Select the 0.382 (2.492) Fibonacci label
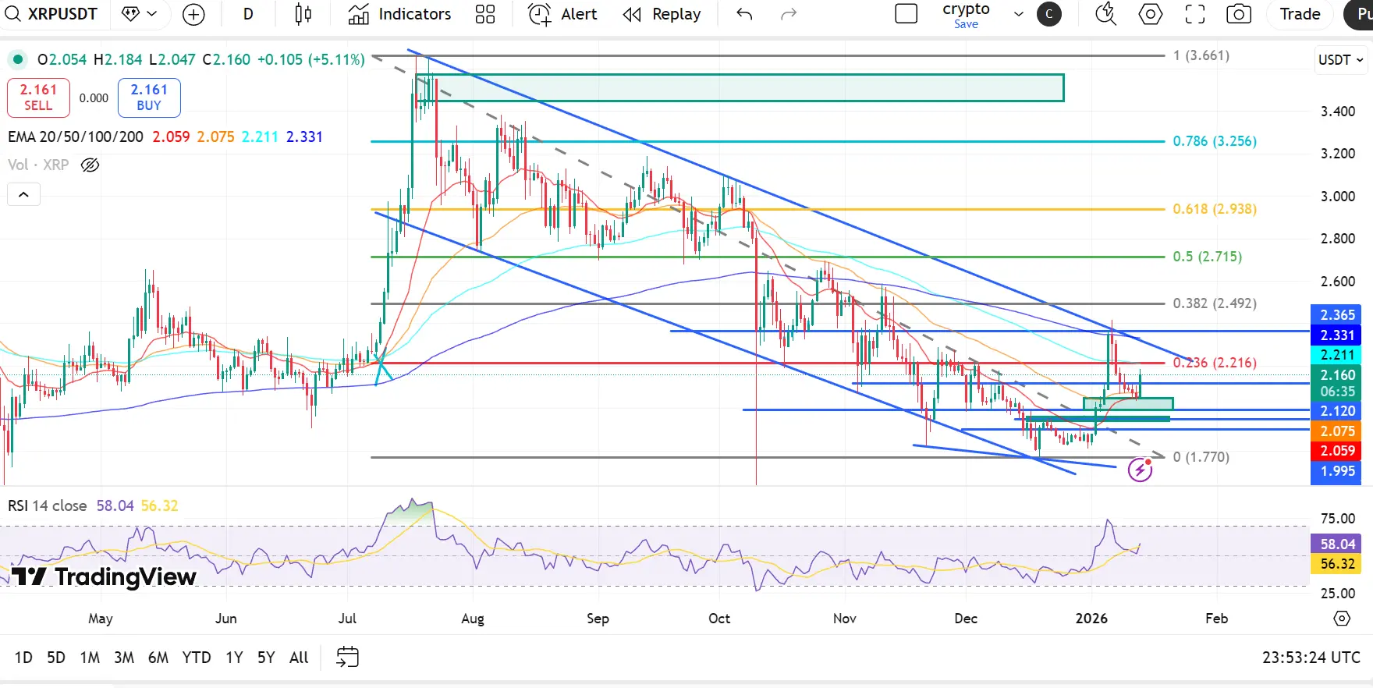 [x=1215, y=303]
